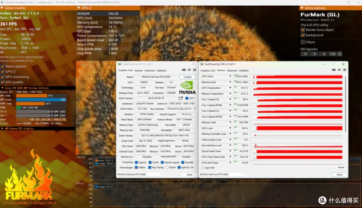
Task: Toggle the Demo options checkbox in Demo monitor
Action: [3, 66]
